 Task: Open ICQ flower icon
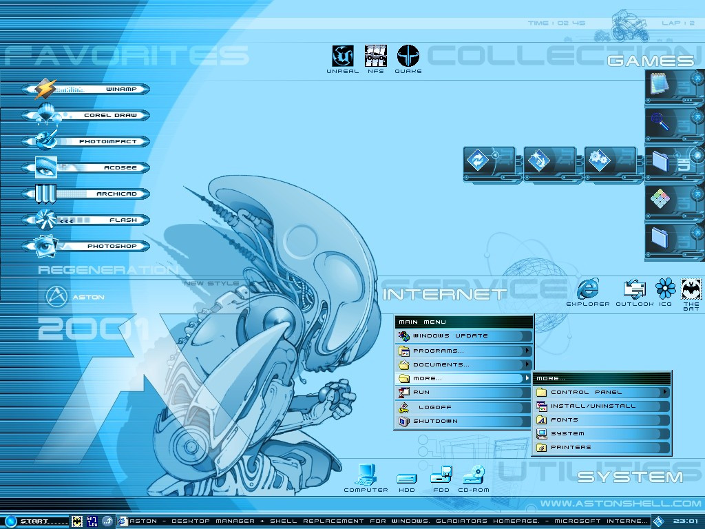pyautogui.click(x=666, y=292)
